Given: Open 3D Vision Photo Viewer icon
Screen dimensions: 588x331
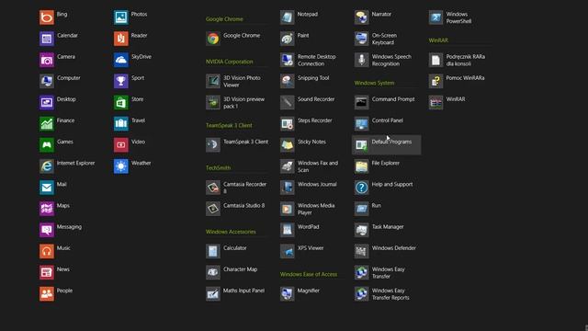Looking at the screenshot, I should tap(213, 81).
